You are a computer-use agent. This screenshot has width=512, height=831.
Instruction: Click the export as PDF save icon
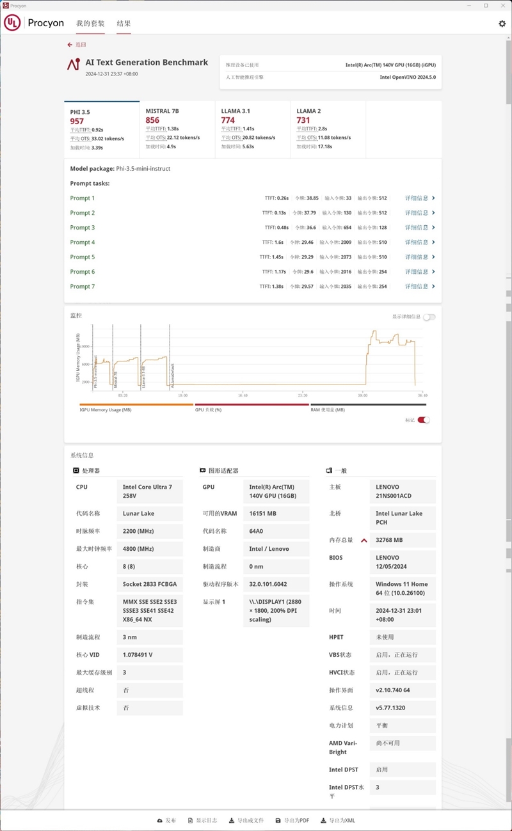[278, 820]
